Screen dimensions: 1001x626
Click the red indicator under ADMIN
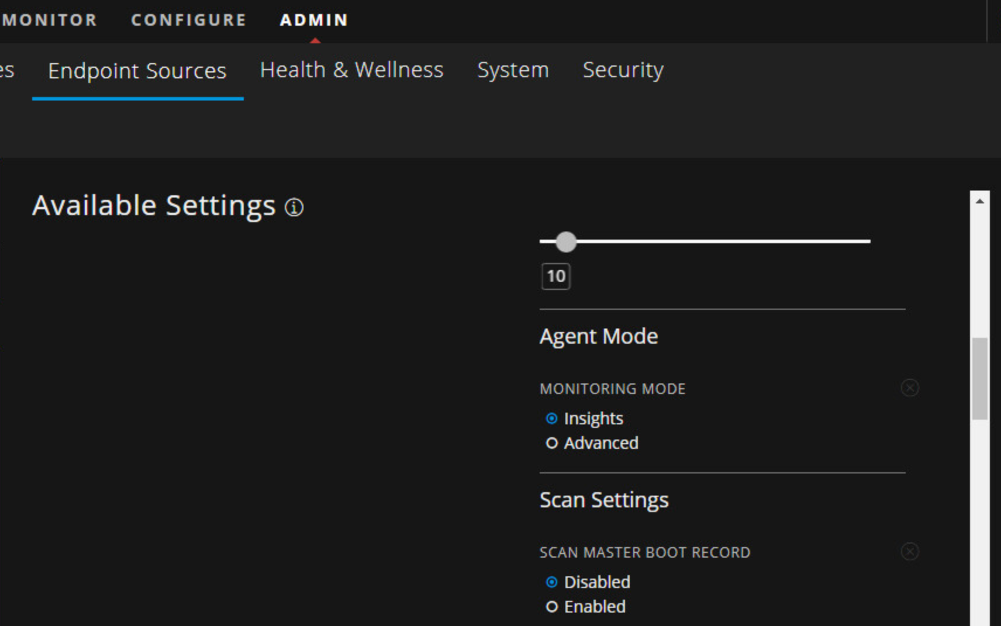tap(316, 40)
